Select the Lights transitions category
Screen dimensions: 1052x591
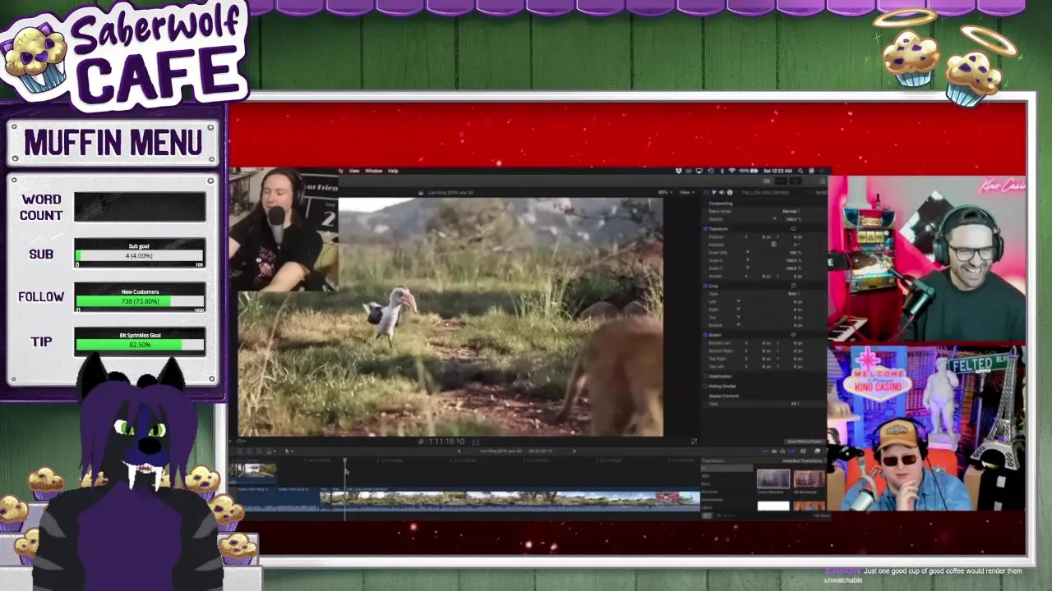click(x=707, y=508)
